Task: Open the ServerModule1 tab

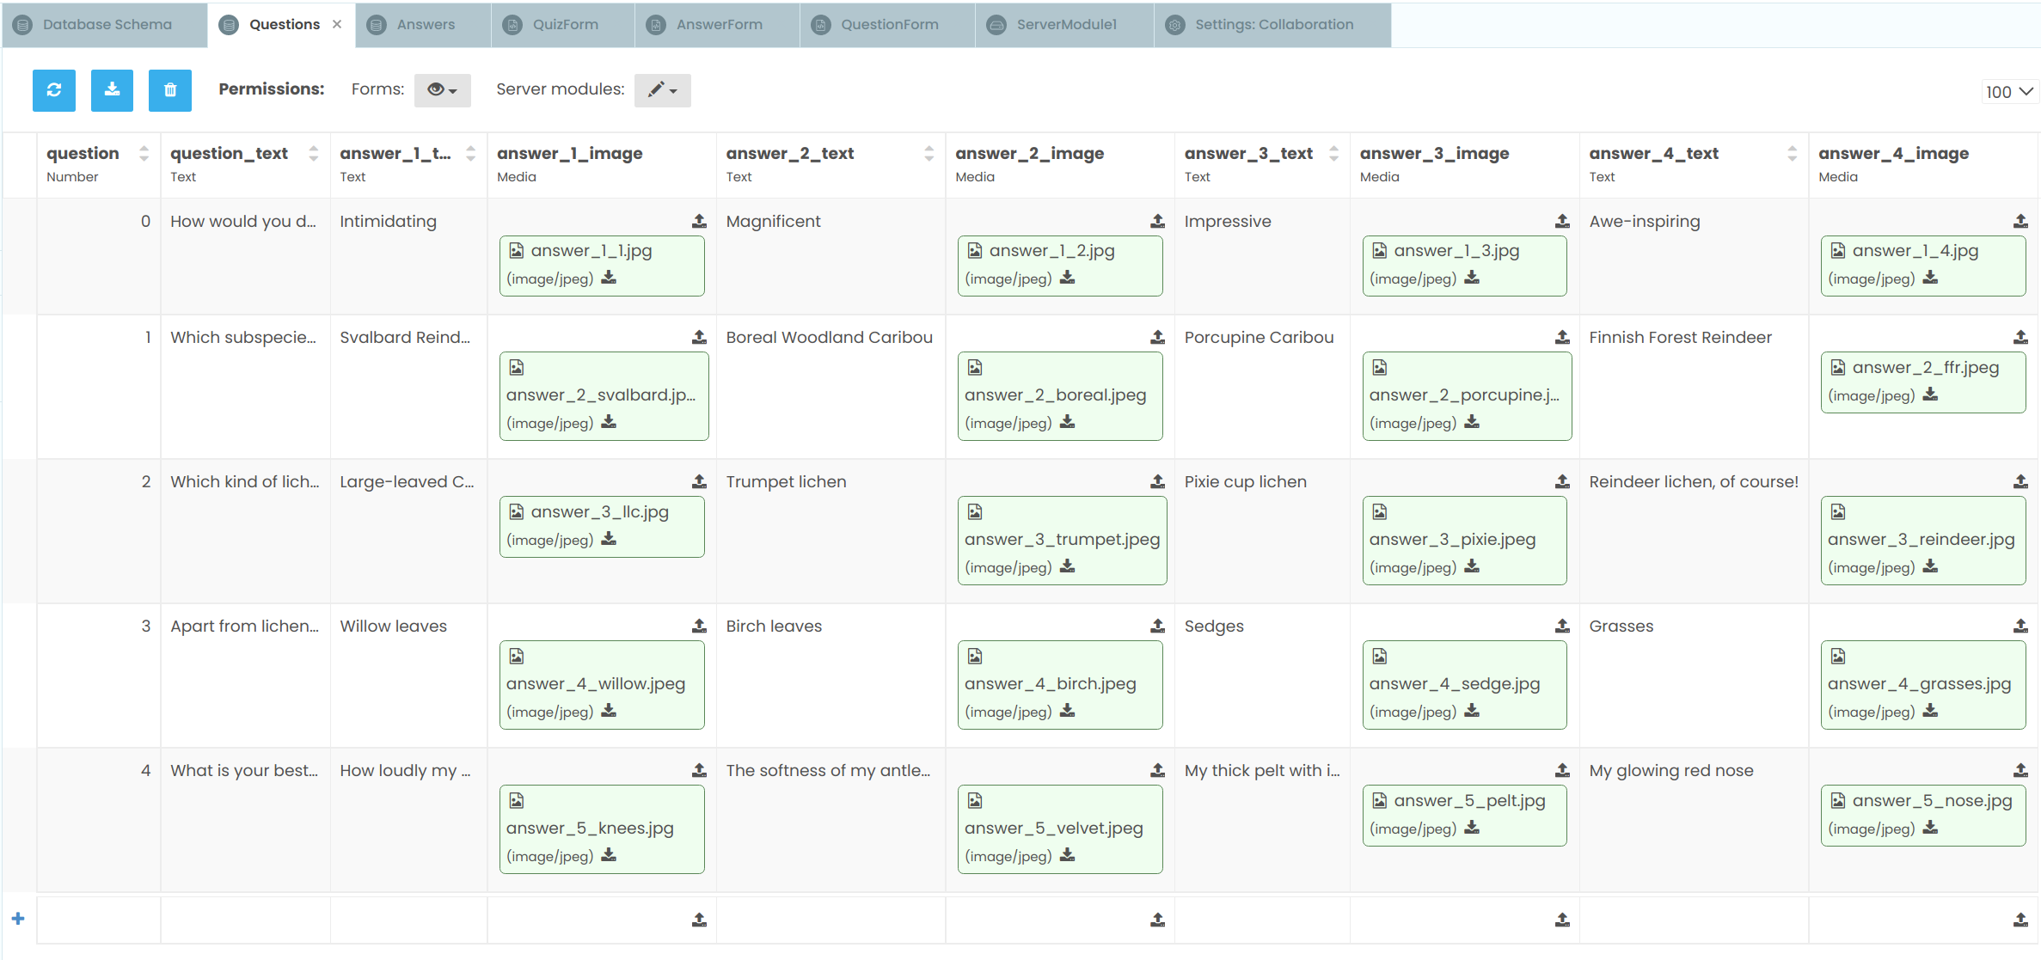Action: pos(1065,25)
